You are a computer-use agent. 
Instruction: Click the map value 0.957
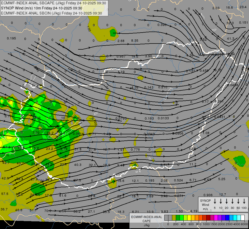point(121,56)
